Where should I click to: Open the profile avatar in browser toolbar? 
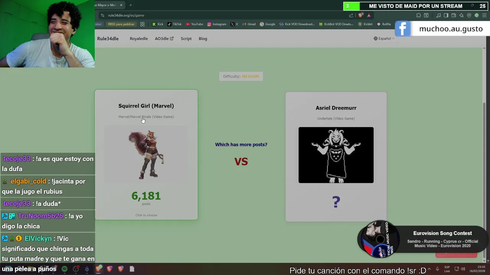477,15
